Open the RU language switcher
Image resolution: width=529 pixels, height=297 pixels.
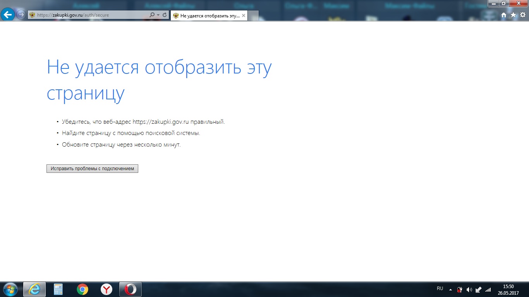tap(440, 288)
